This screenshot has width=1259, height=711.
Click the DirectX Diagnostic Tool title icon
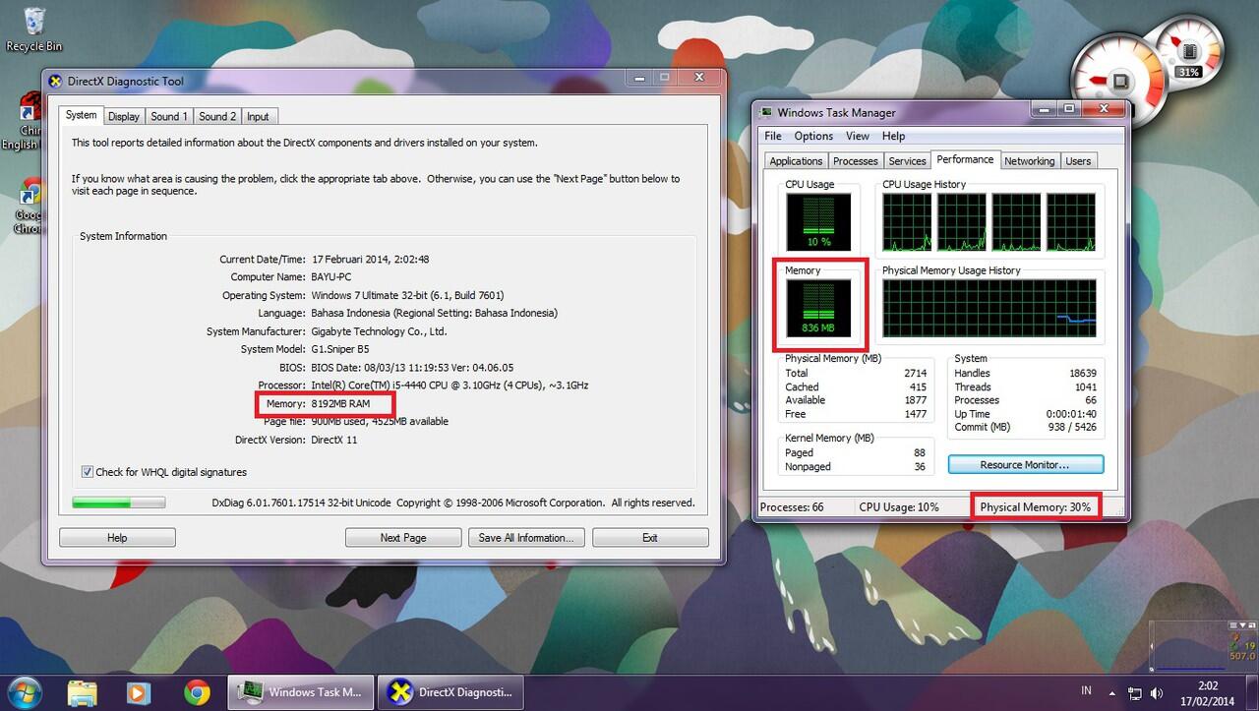click(x=55, y=81)
